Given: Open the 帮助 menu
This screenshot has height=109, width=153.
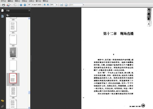Looking at the screenshot, I should pos(45,1).
